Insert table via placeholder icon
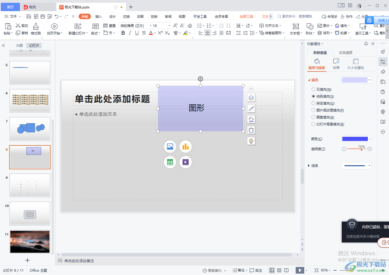The width and height of the screenshot is (389, 275). [170, 162]
